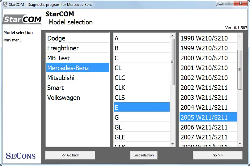
Task: Select Model selection in the sidebar
Action: coord(18,32)
